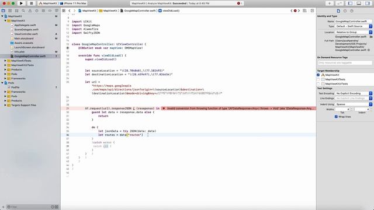Screen dimensions: 374x210
Task: Show the Quick Help inspector
Action: [x=352, y=11]
